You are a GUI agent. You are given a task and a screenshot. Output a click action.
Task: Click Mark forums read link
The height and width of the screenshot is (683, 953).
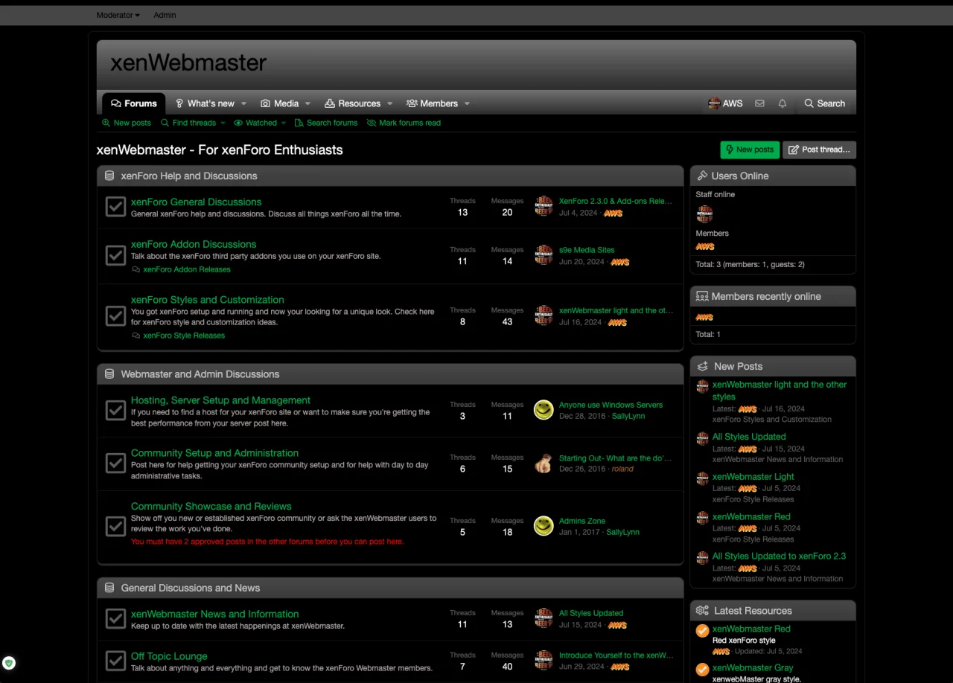pos(404,123)
